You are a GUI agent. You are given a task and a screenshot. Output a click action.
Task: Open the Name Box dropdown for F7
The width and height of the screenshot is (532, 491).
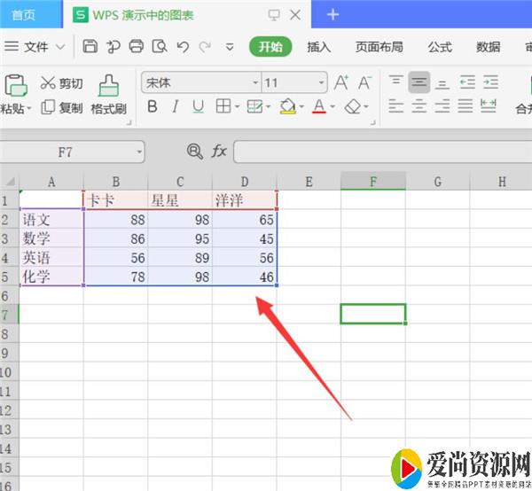pos(140,152)
